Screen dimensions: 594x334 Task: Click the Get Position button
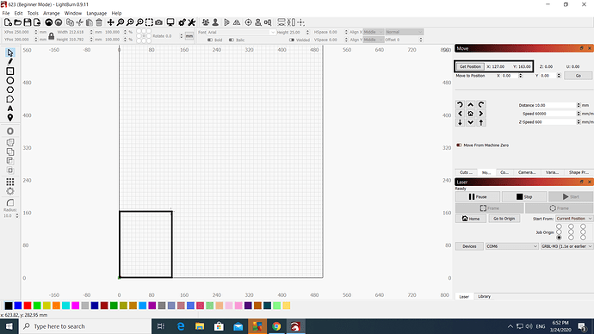[x=470, y=66]
